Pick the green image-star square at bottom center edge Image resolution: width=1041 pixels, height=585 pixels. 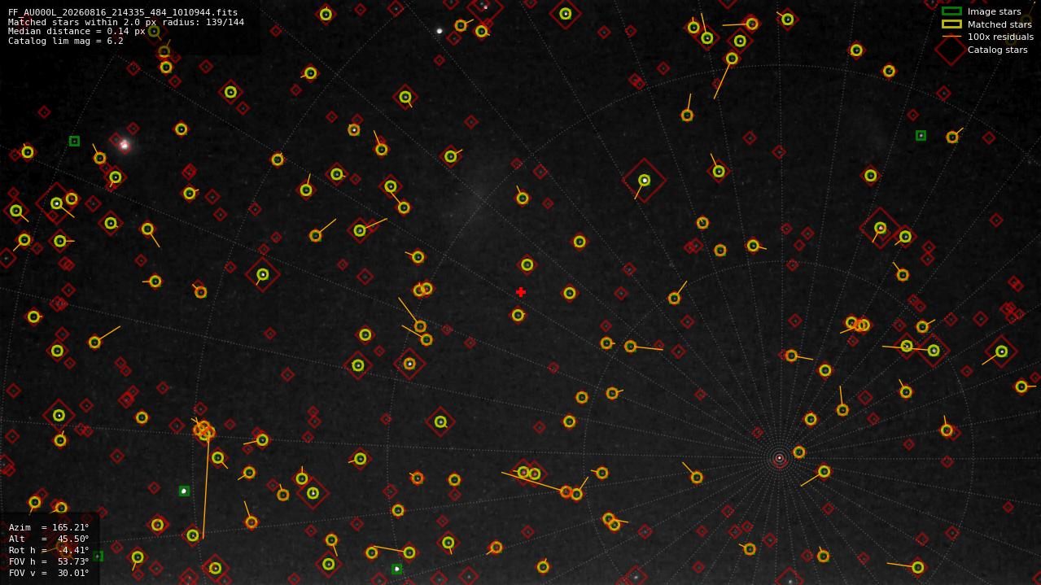396,570
